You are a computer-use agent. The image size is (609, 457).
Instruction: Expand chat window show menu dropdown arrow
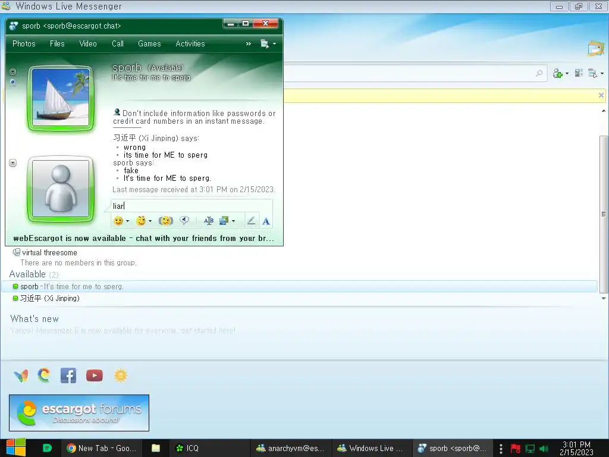(x=274, y=44)
